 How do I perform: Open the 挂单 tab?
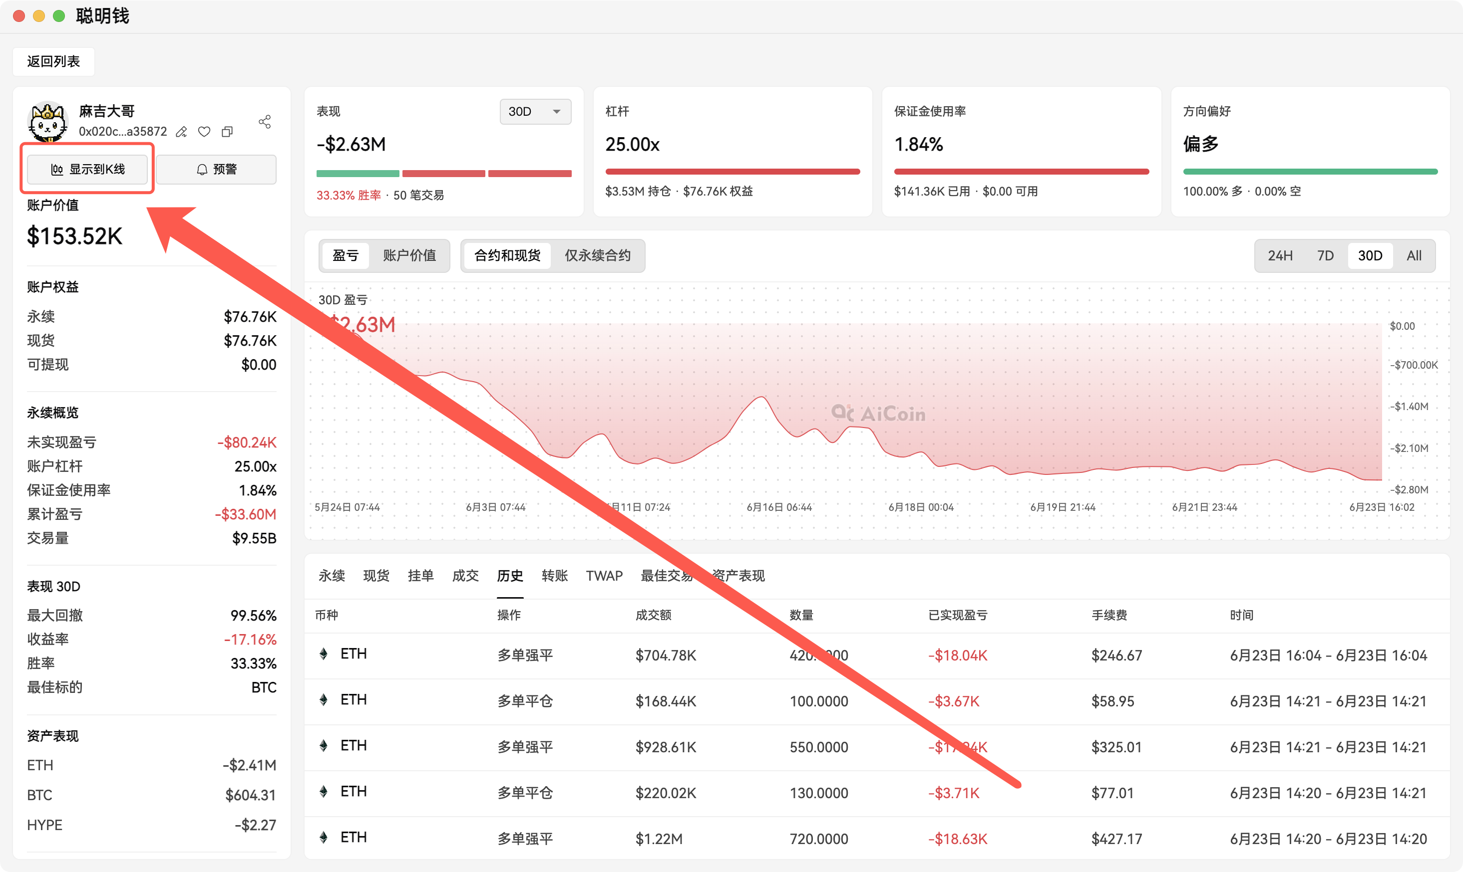pos(421,576)
